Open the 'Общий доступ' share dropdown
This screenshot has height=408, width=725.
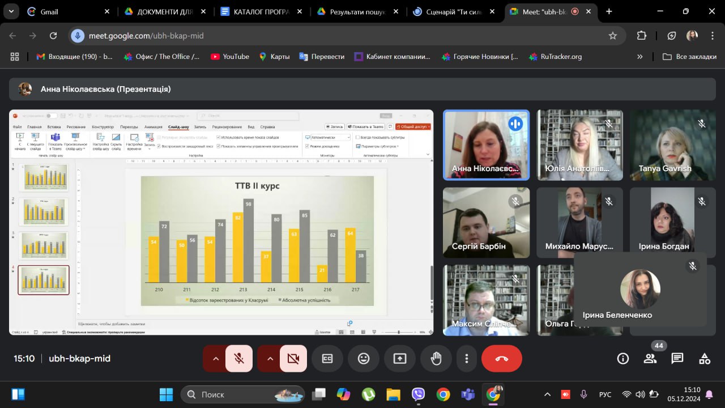[x=413, y=126]
